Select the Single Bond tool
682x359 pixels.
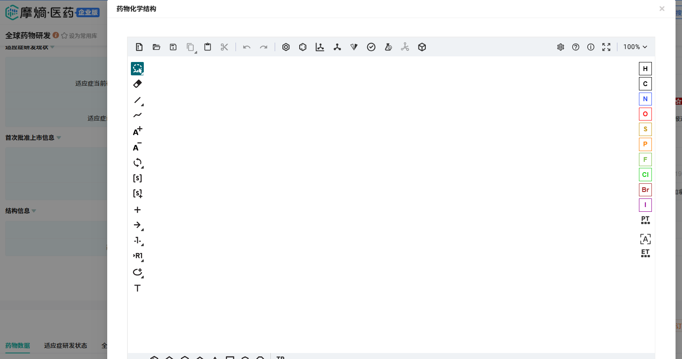[138, 100]
